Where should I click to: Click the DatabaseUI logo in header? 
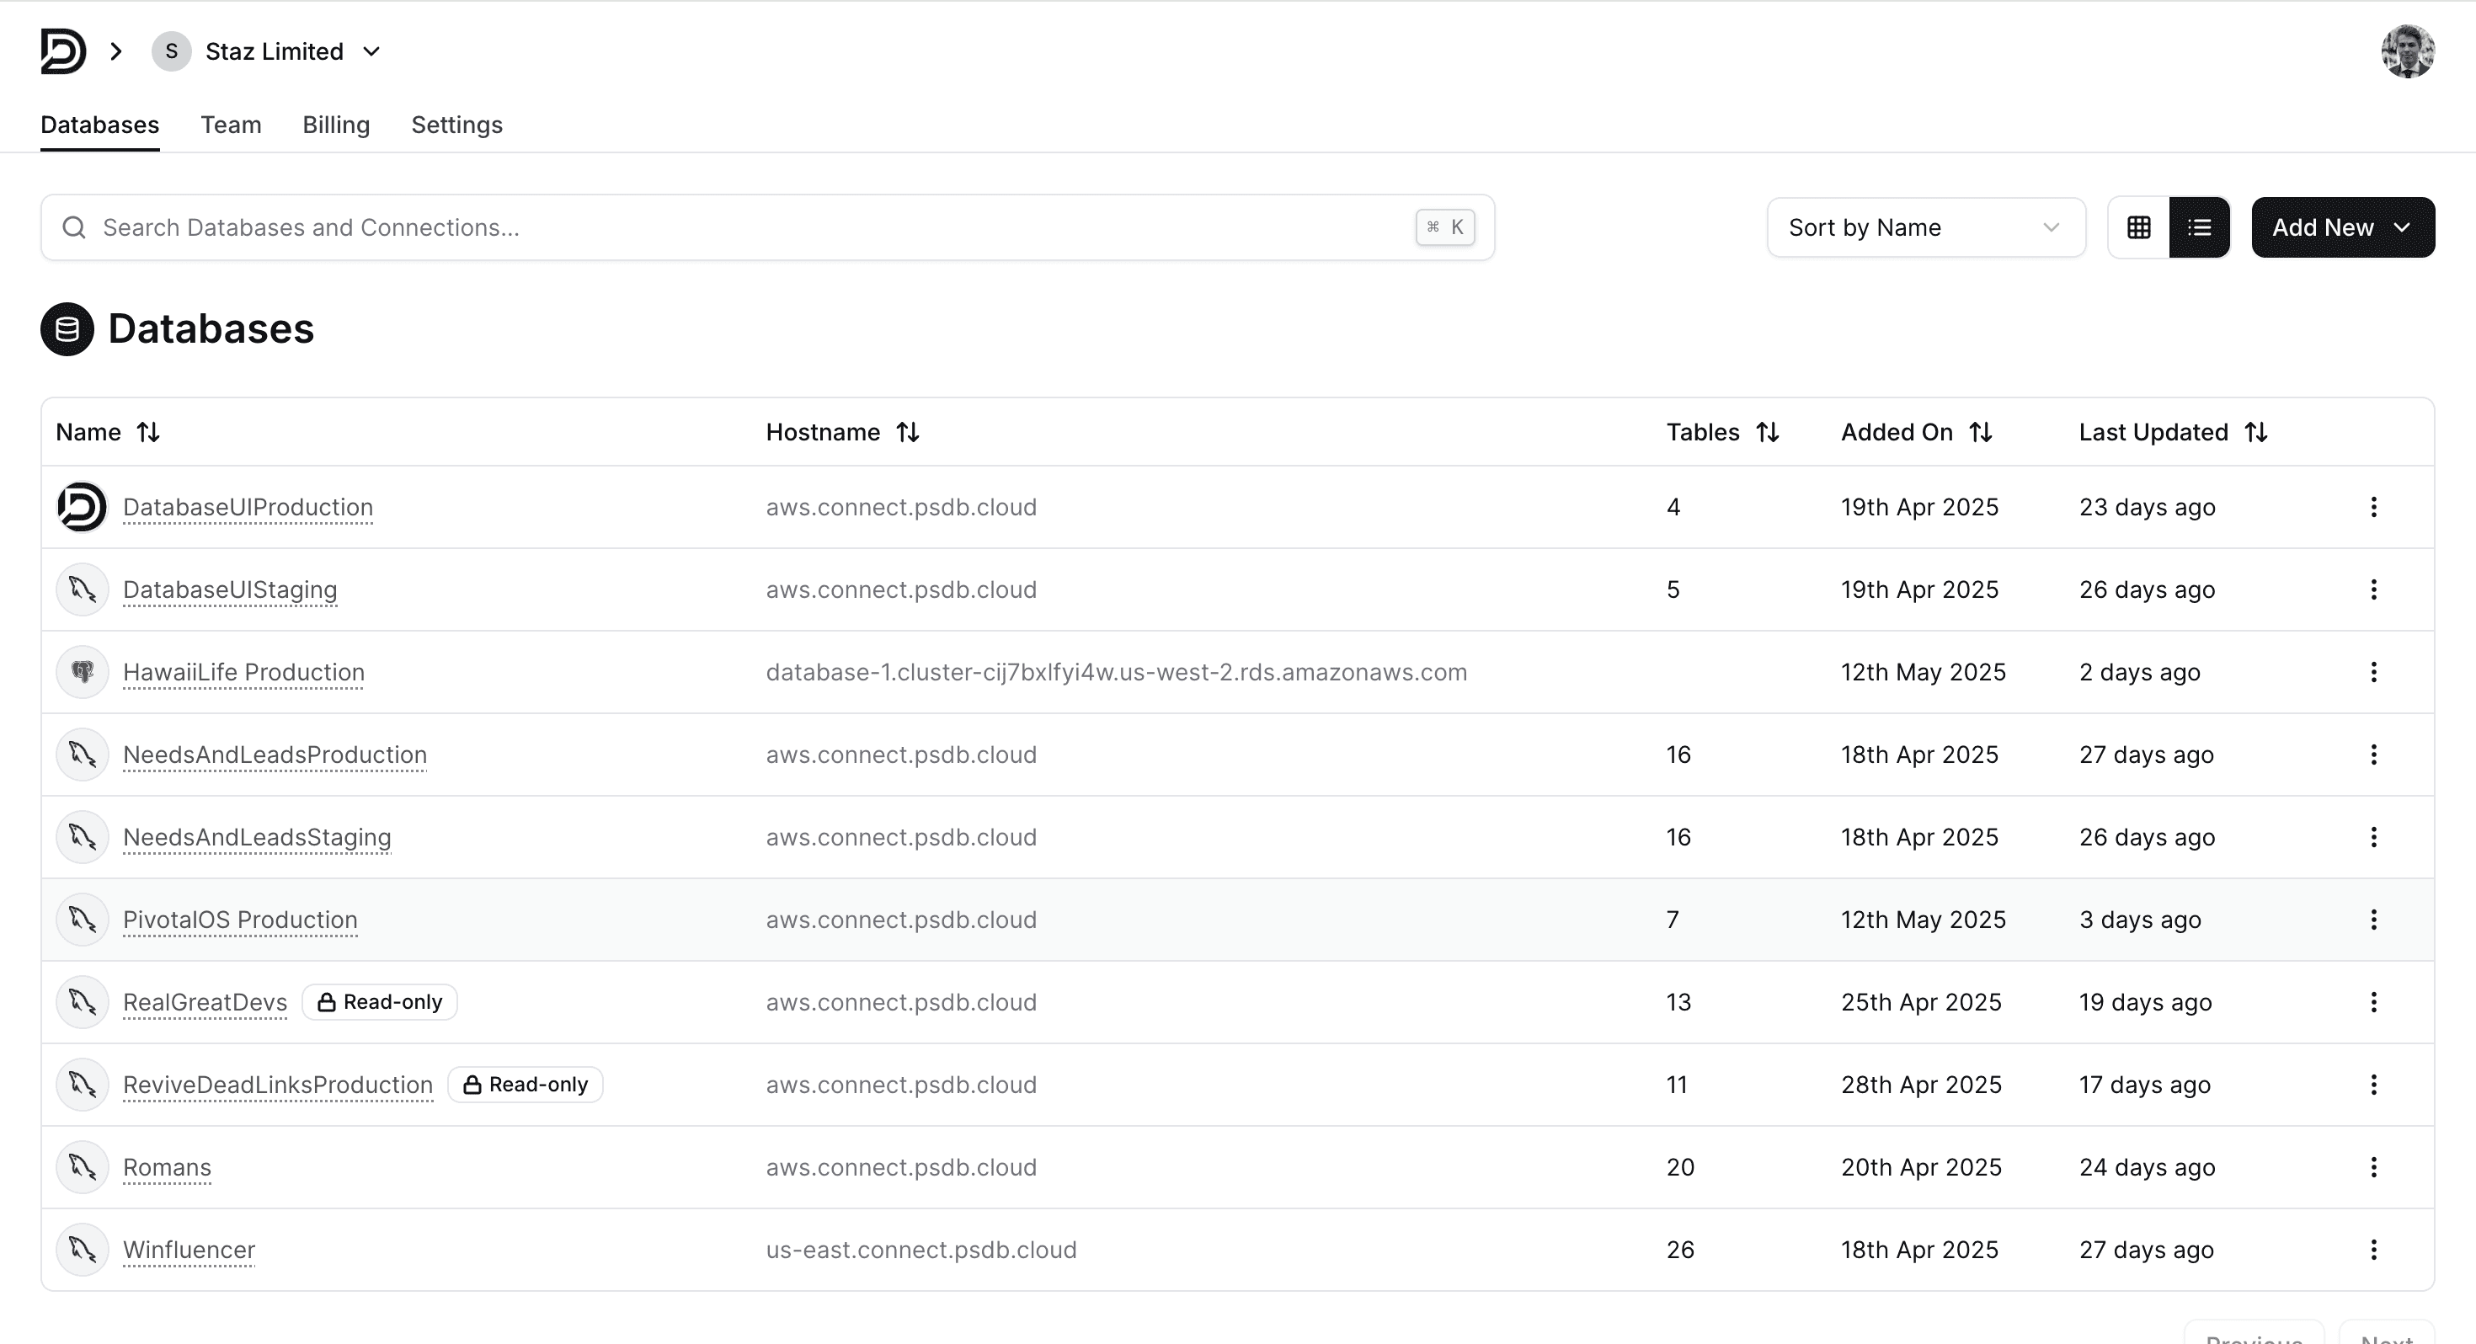[63, 51]
